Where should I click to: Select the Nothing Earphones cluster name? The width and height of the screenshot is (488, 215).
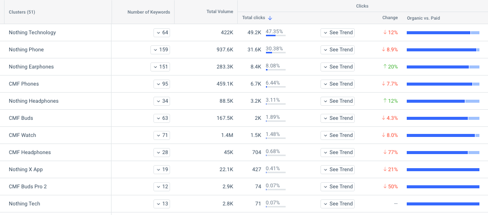pos(31,67)
